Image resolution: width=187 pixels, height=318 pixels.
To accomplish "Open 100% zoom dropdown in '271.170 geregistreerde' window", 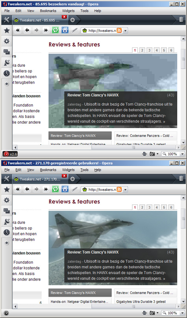I will pos(182,313).
